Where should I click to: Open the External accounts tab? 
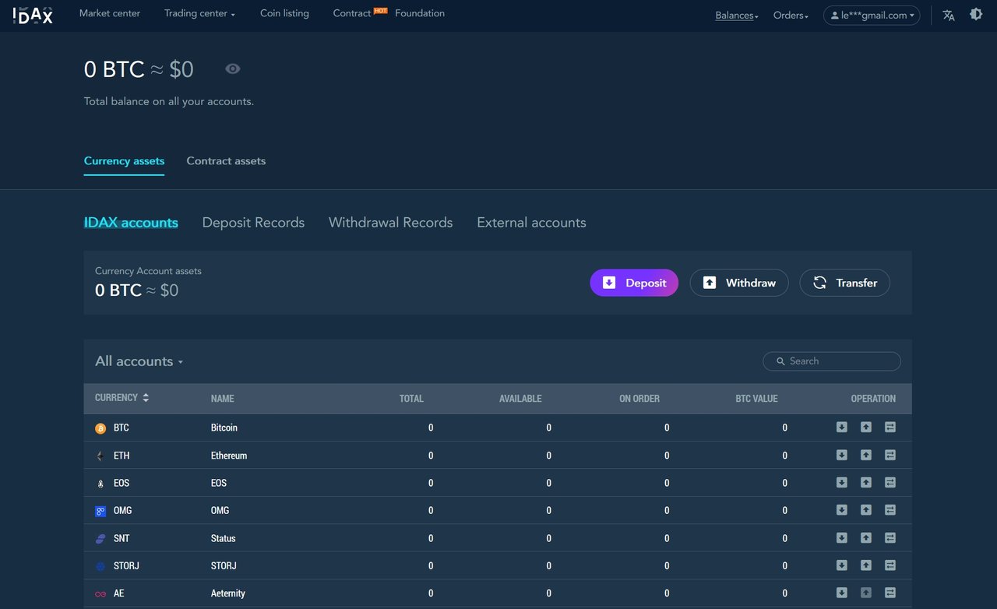531,223
